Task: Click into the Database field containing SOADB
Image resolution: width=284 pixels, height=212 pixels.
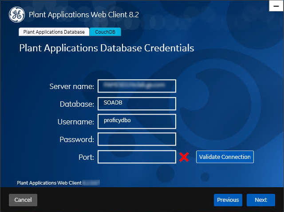Action: point(137,104)
